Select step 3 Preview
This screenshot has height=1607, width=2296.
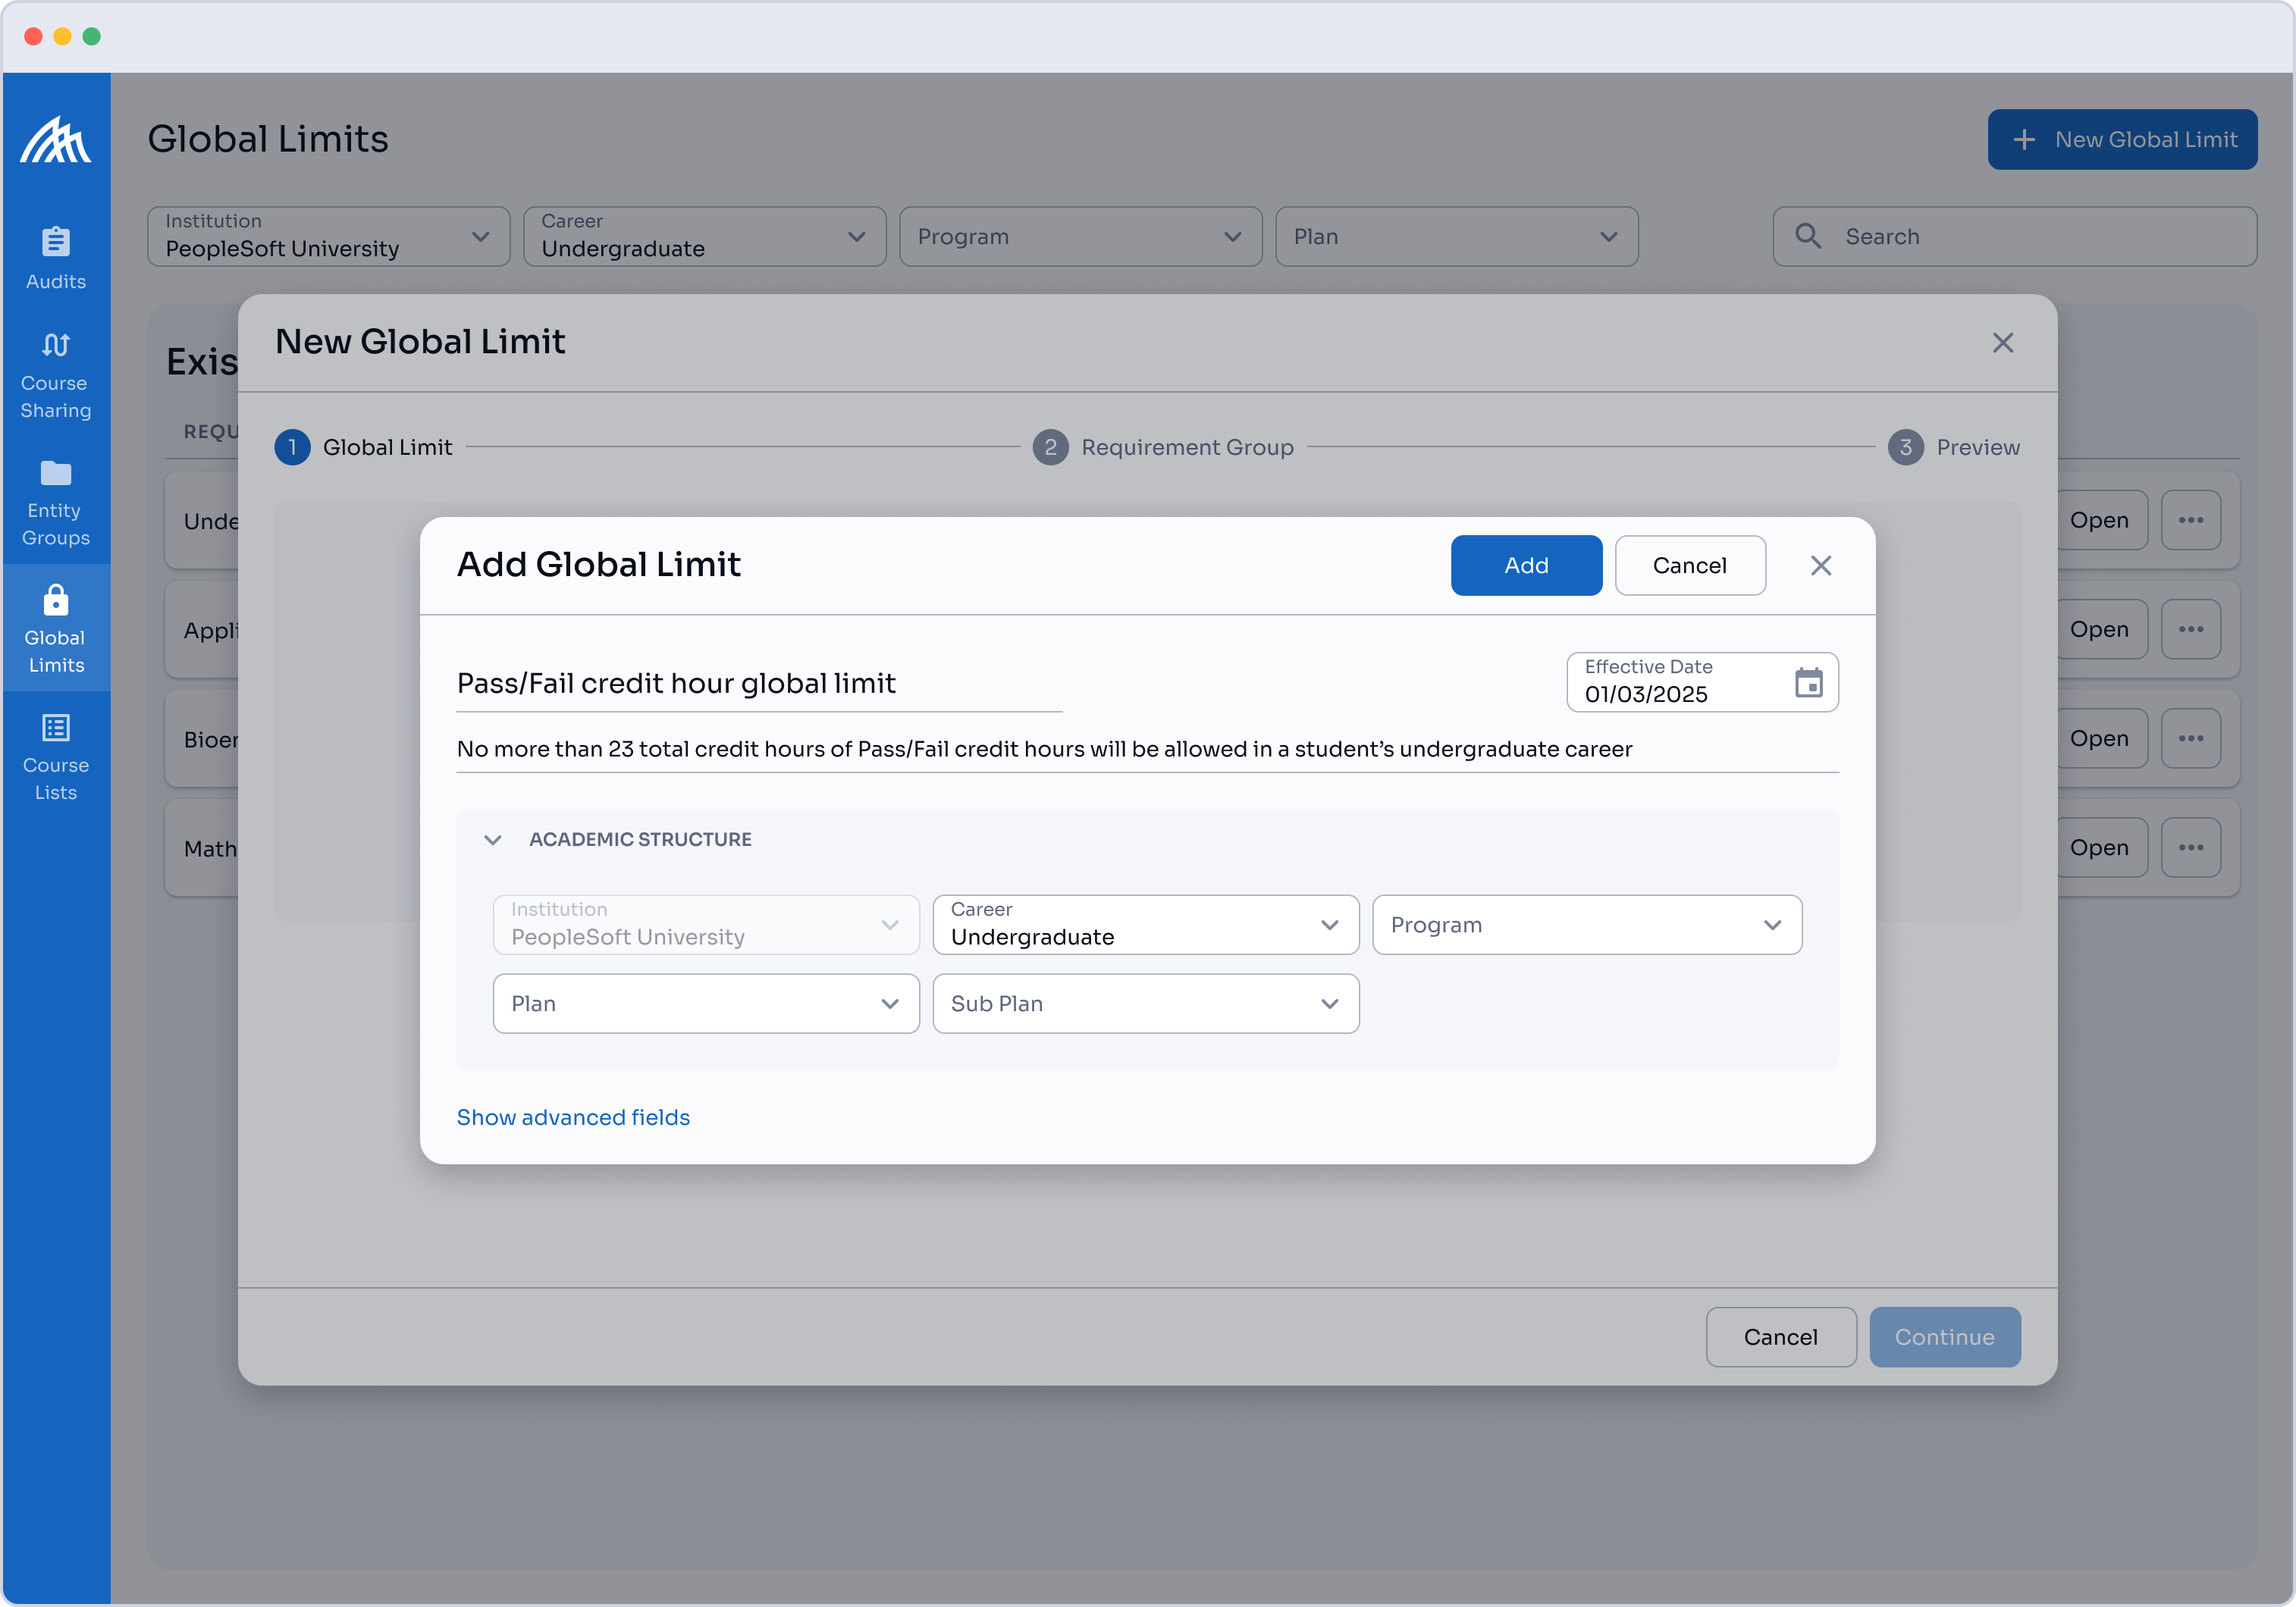point(1954,446)
